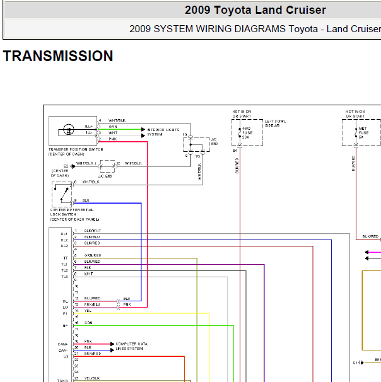This screenshot has height=382, width=381.
Task: Click the center differential lock switch symbol
Action: (x=62, y=194)
